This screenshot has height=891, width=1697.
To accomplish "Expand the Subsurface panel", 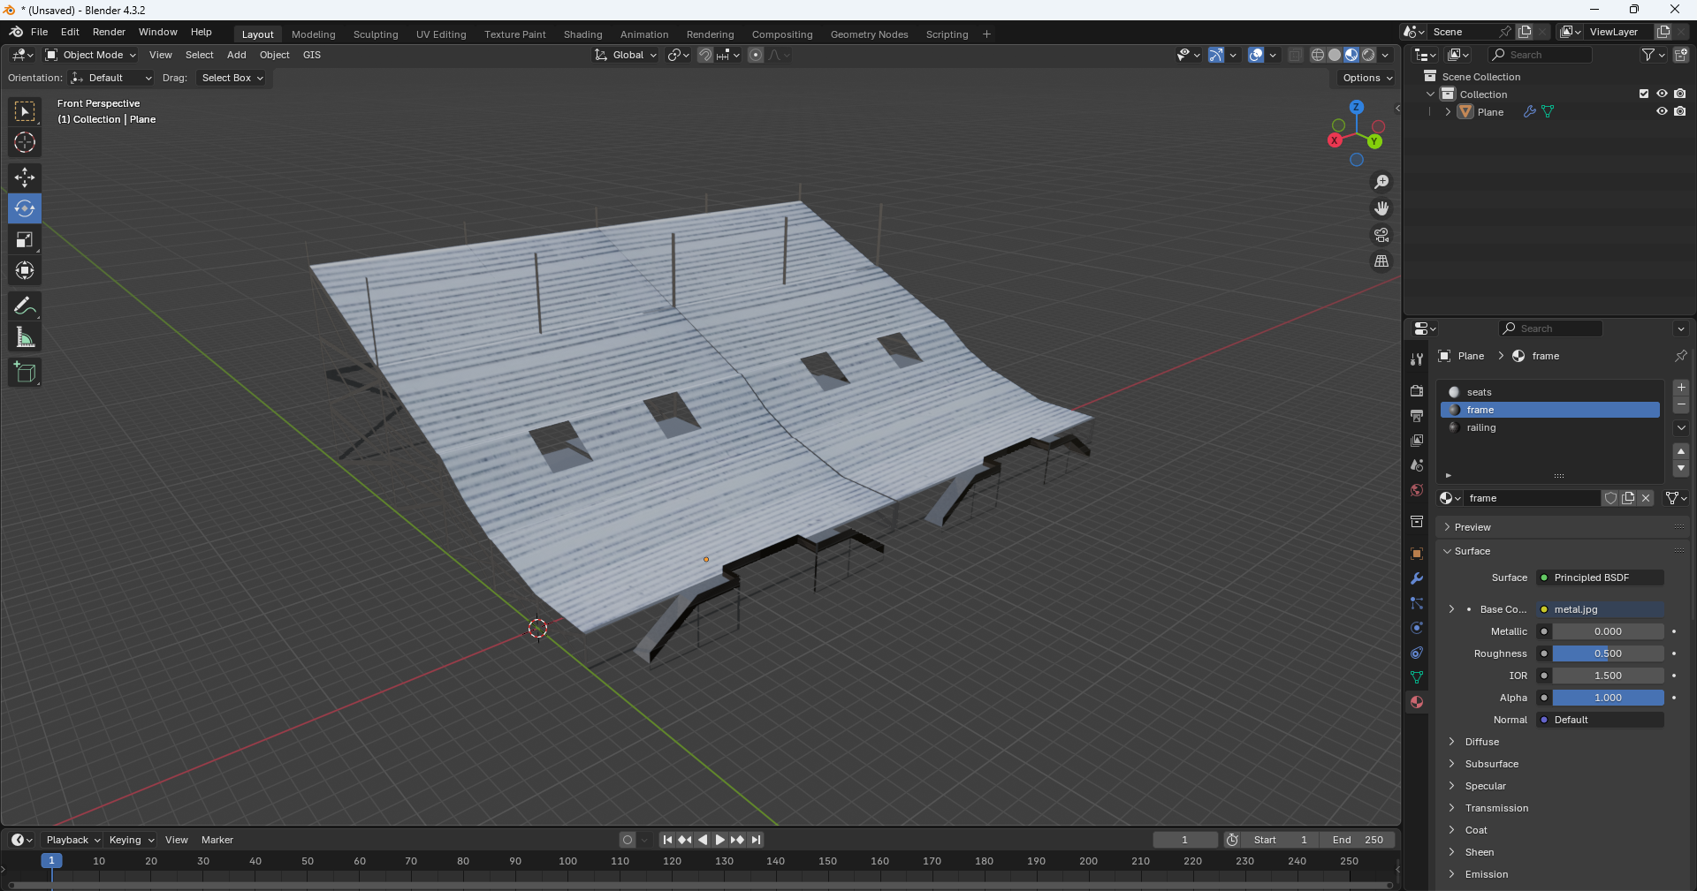I will tap(1491, 764).
